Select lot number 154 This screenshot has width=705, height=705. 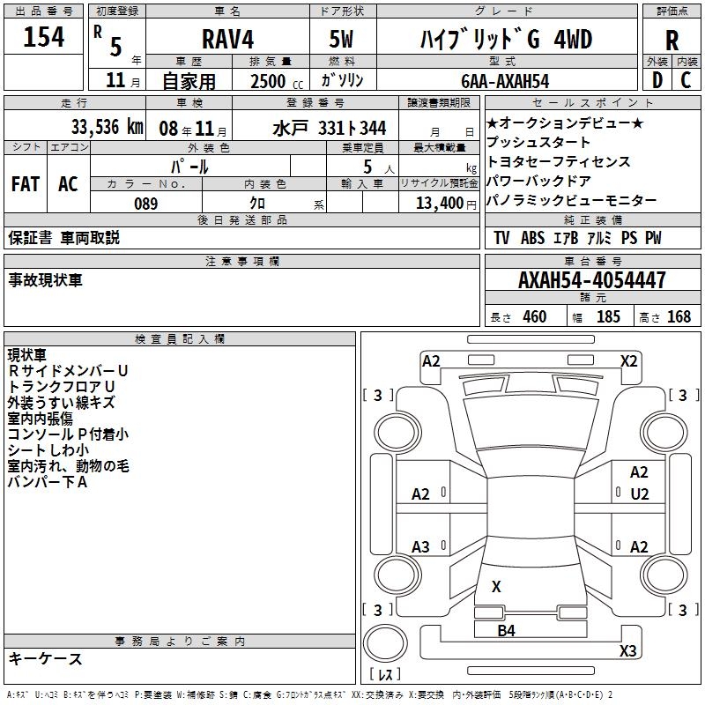click(43, 36)
